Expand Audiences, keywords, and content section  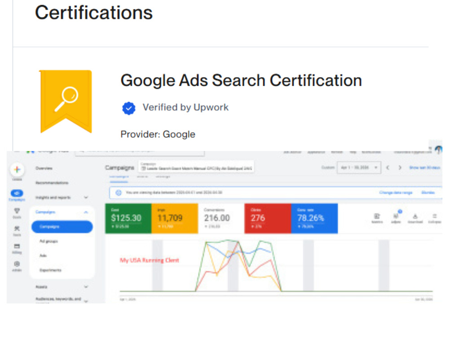click(86, 301)
